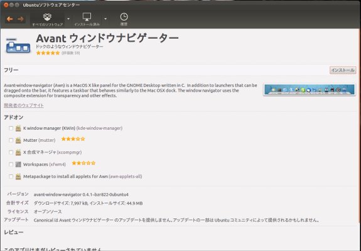
Task: Click the Workspaces star rating
Action: (84, 163)
